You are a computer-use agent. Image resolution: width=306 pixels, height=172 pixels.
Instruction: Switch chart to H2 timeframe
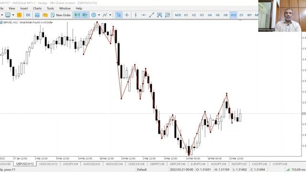[194, 15]
